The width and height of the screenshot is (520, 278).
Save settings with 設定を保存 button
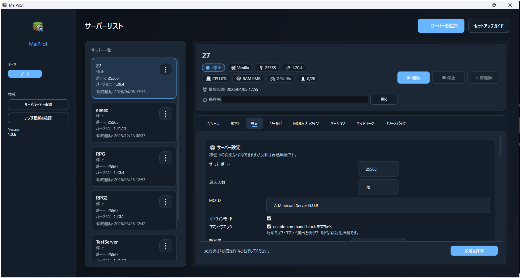point(474,251)
